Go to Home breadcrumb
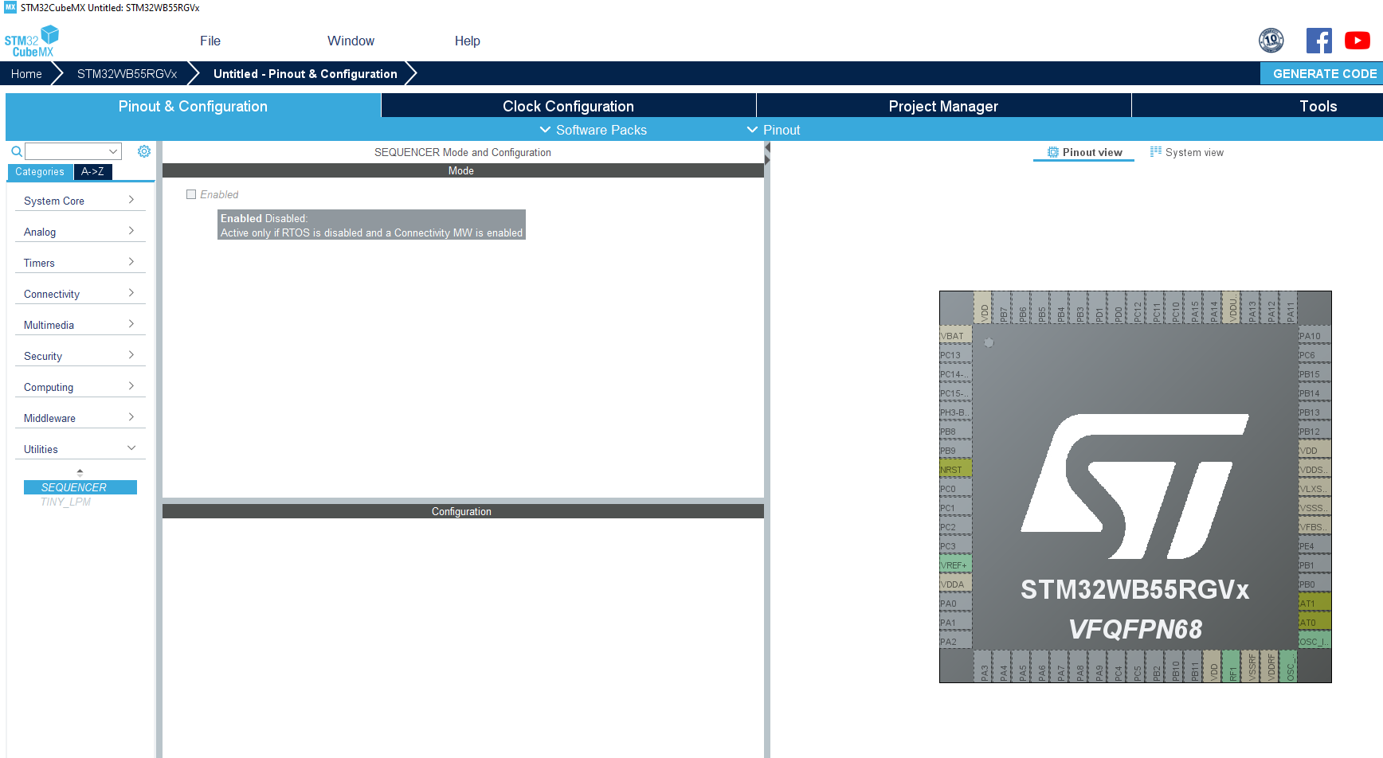The height and width of the screenshot is (758, 1383). [x=26, y=73]
